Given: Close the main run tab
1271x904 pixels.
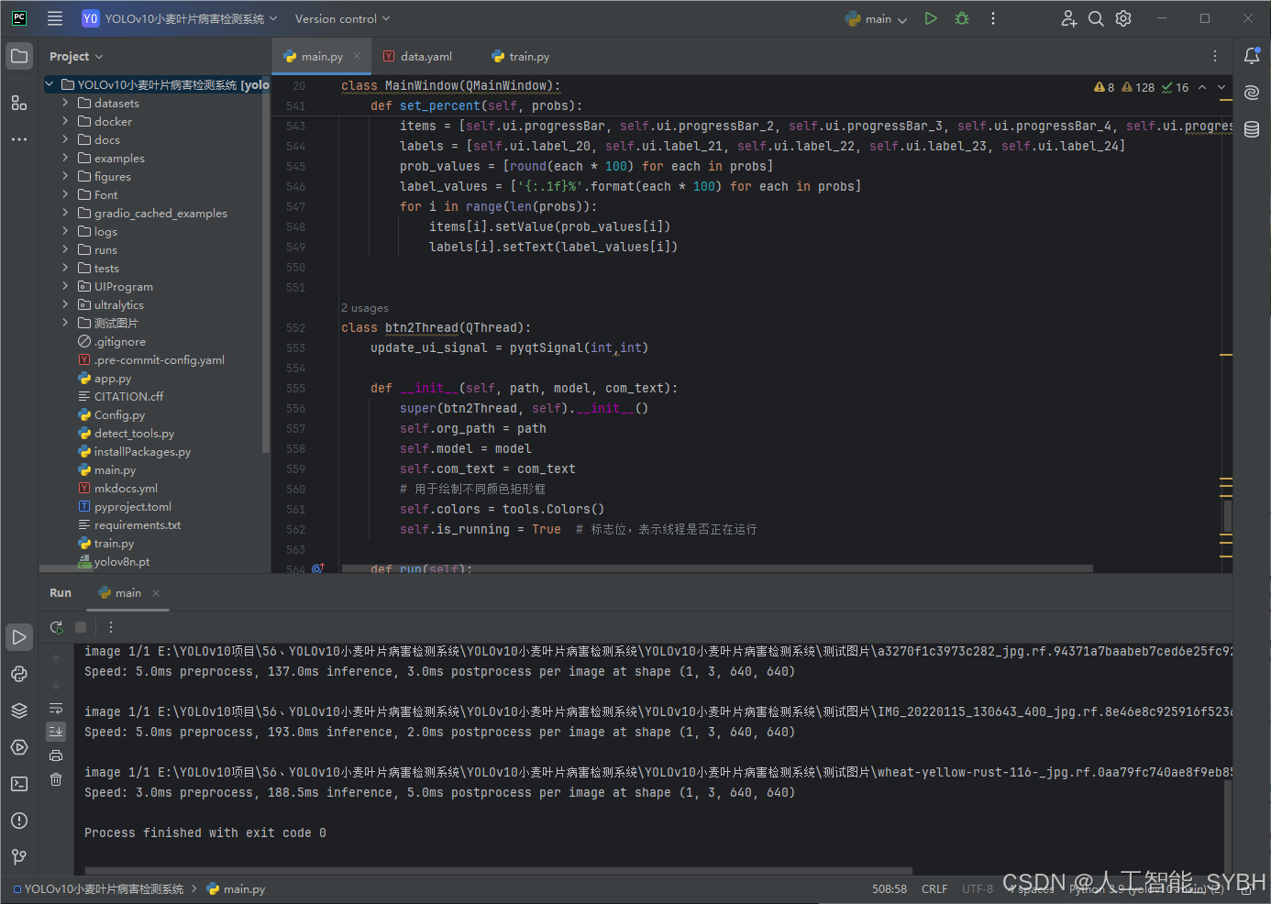Looking at the screenshot, I should [156, 593].
